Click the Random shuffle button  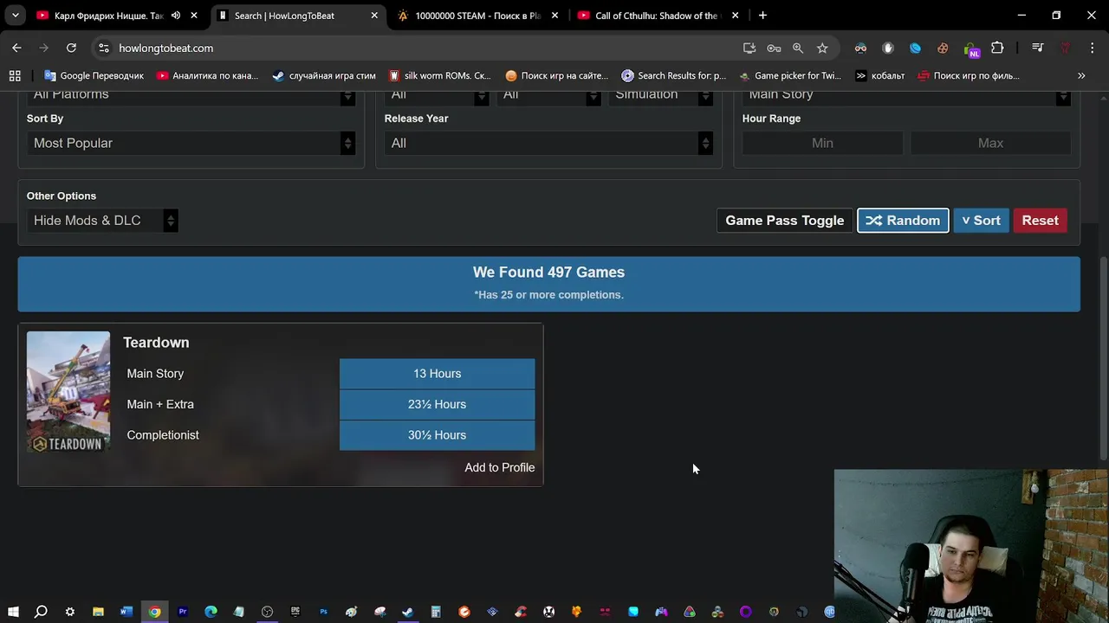[903, 221]
